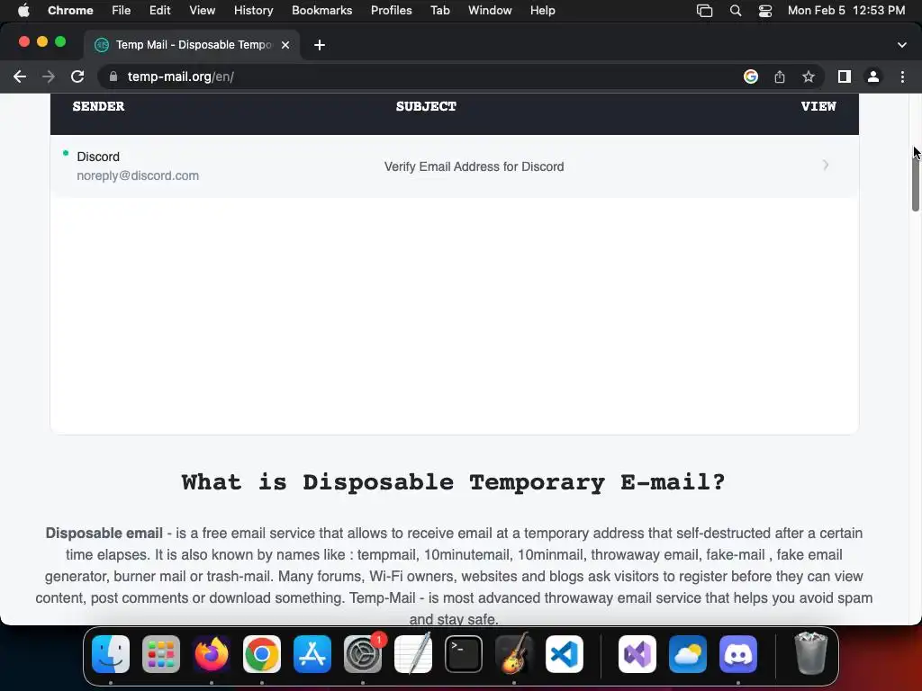Open the Tab menu
The image size is (922, 691).
point(439,10)
